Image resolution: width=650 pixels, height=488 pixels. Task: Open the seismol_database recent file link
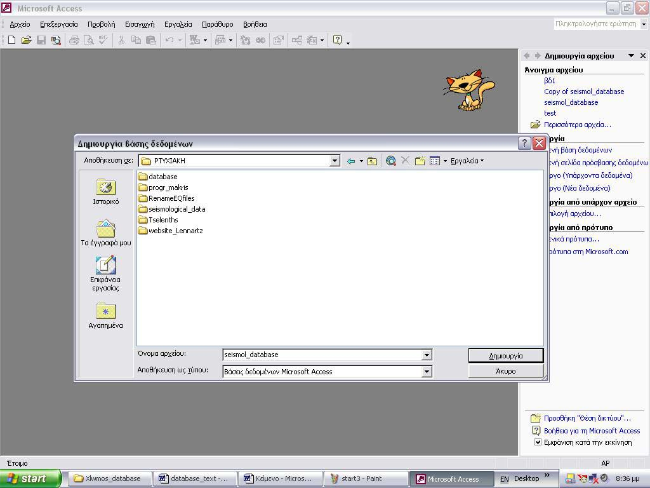[x=571, y=102]
